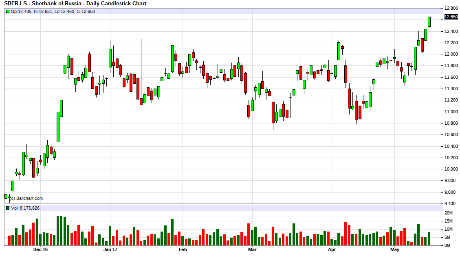The width and height of the screenshot is (460, 262).
Task: Click the May date axis label
Action: click(395, 249)
